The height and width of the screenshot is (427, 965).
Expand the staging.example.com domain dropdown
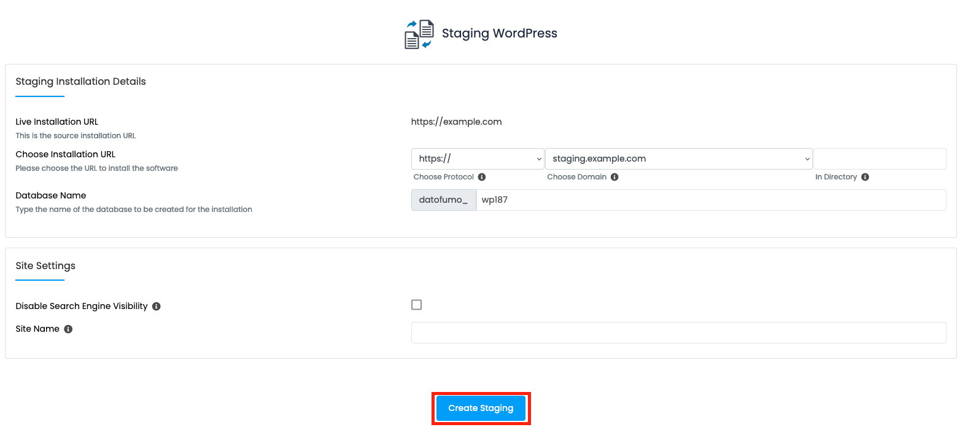pos(679,159)
